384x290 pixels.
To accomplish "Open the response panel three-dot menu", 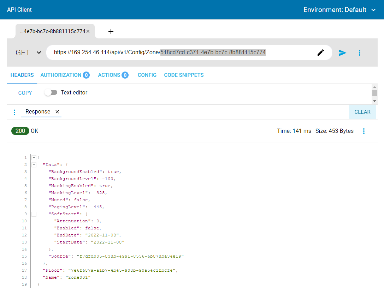I will point(14,112).
